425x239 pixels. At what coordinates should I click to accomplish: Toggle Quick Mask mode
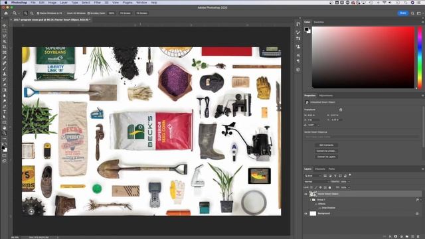pos(5,156)
